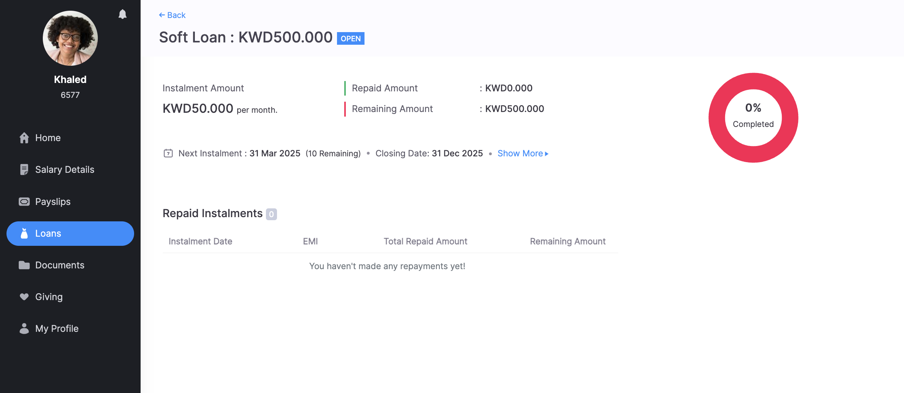This screenshot has width=904, height=393.
Task: Click the Repaid Instalments count badge
Action: coord(271,214)
